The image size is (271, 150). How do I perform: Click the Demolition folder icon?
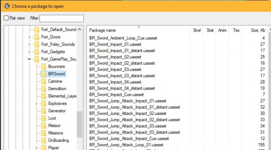tap(44, 89)
